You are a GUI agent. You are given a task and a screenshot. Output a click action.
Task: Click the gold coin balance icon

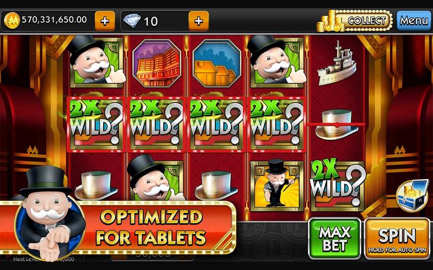12,21
